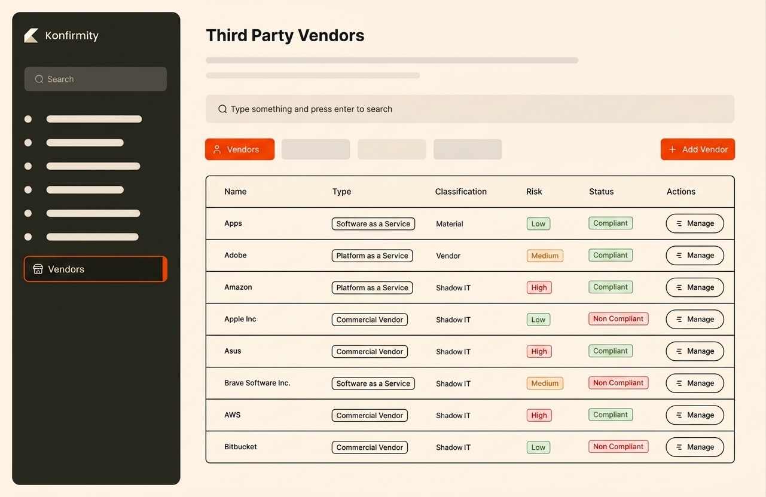The width and height of the screenshot is (766, 497).
Task: Click Compliant status in Adobe row
Action: coord(611,255)
